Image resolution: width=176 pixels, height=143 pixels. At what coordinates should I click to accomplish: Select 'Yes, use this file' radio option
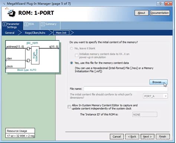(x=72, y=63)
